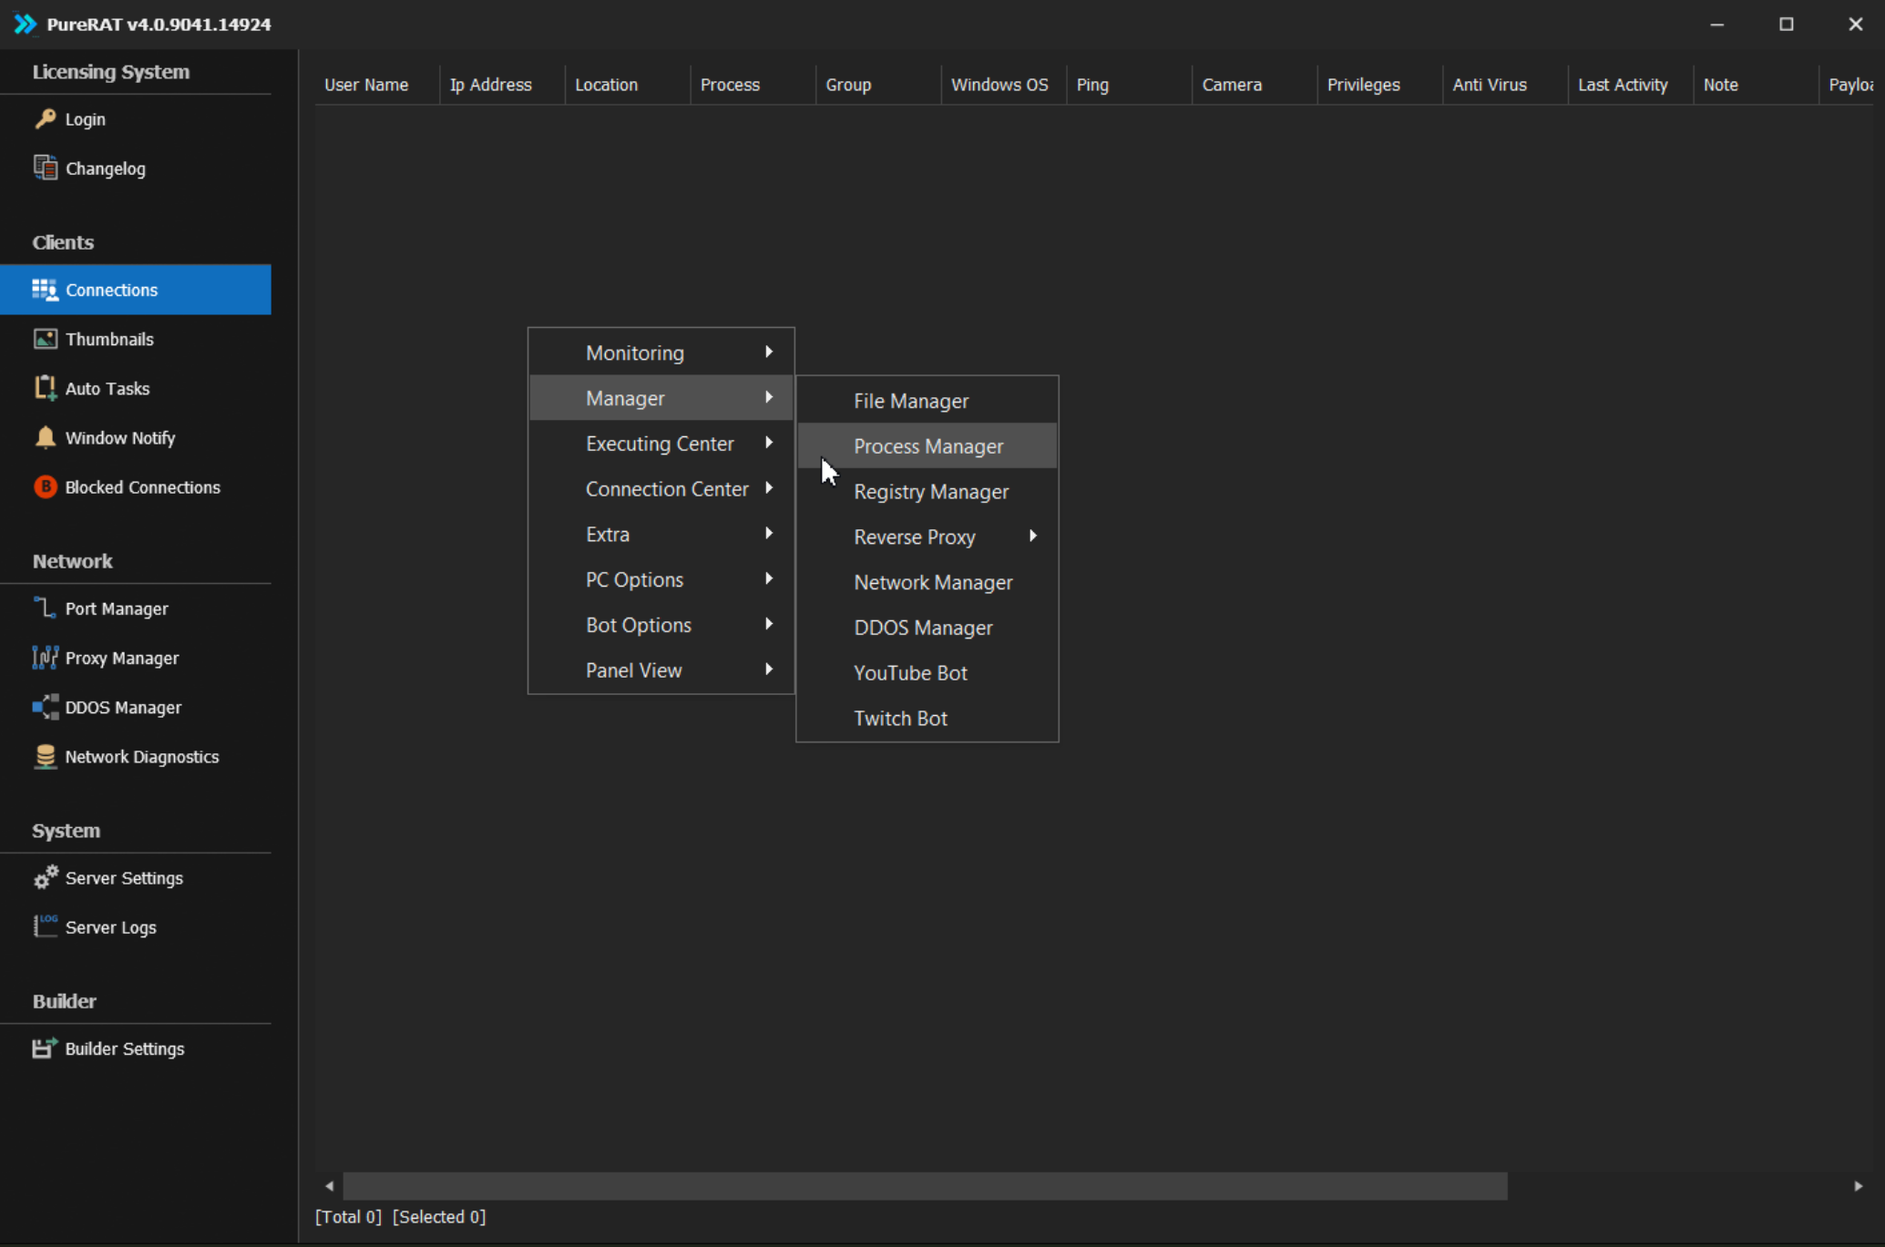Screen dimensions: 1885x1247
Task: Choose Network Manager in the submenu
Action: coord(927,582)
